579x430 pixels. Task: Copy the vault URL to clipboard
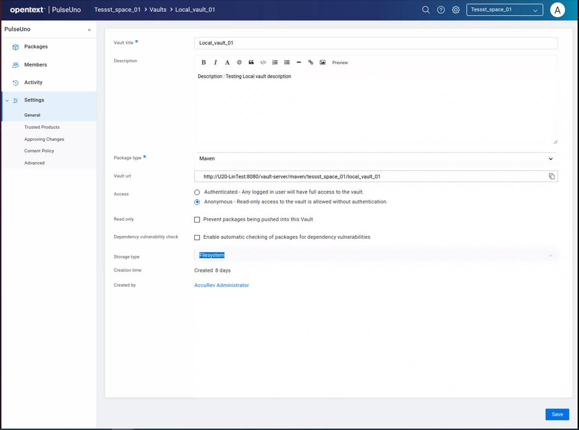coord(552,177)
